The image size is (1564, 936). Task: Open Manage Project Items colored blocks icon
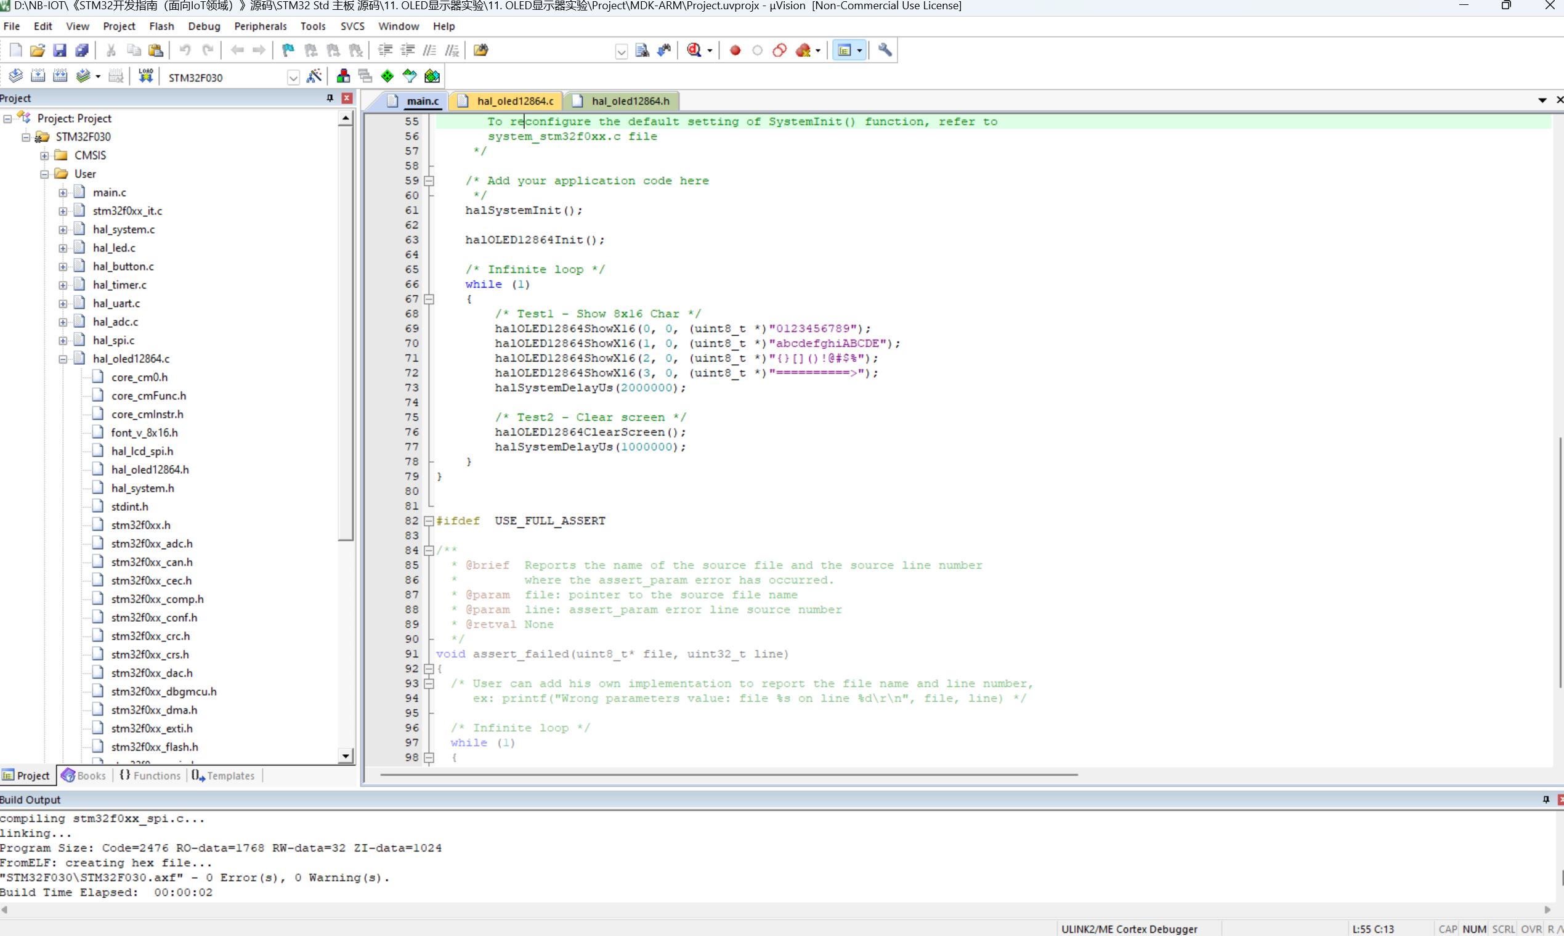[344, 76]
